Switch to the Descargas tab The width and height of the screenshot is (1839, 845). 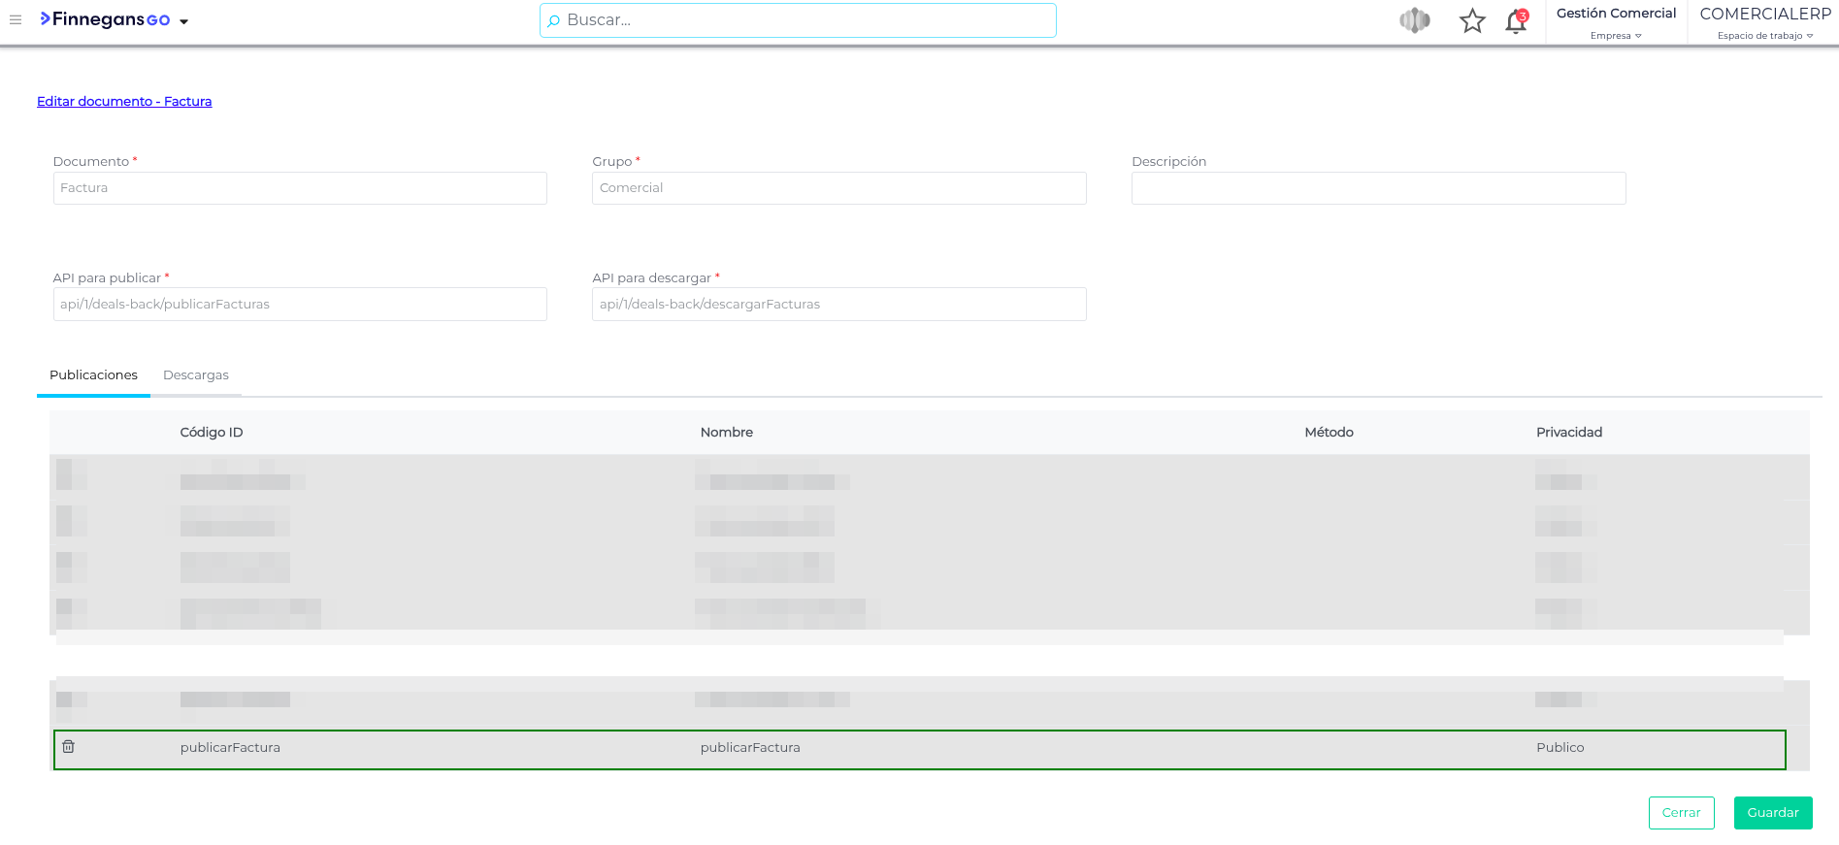(196, 375)
